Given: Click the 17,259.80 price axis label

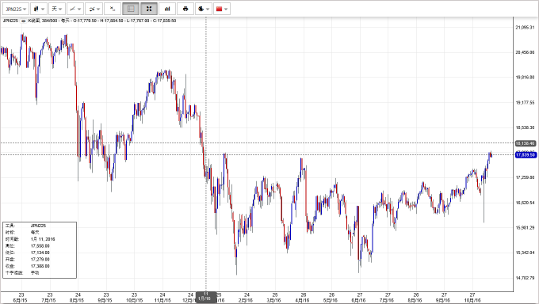Looking at the screenshot, I should [525, 177].
